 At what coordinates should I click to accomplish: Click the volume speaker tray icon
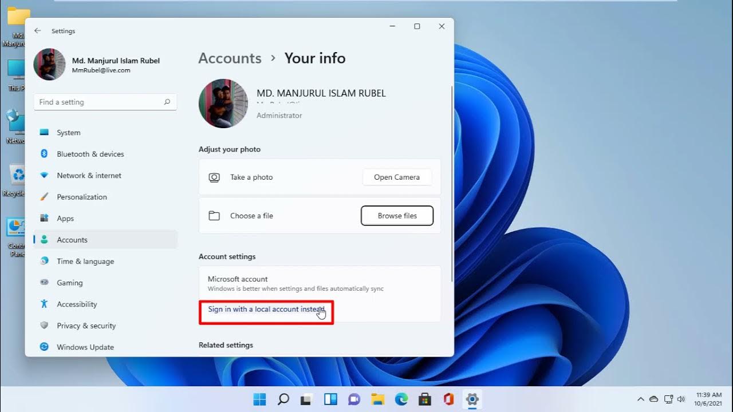coord(681,399)
